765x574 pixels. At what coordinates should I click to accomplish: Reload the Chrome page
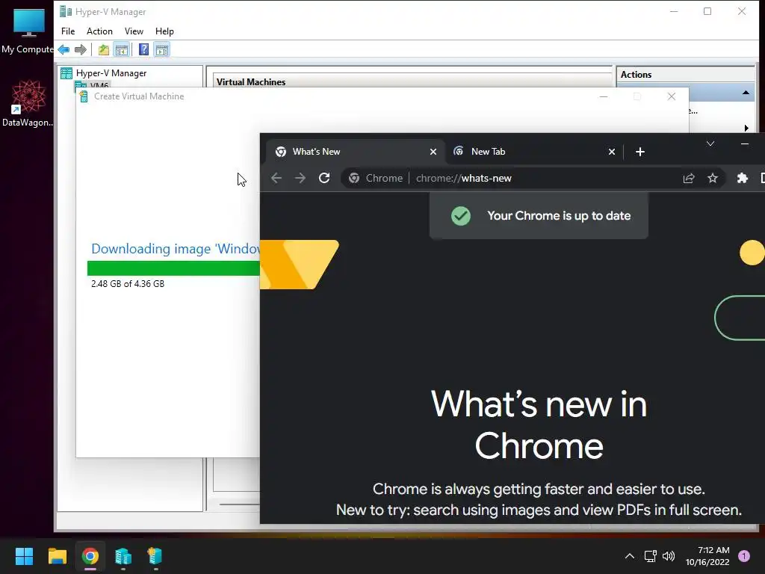(x=324, y=178)
